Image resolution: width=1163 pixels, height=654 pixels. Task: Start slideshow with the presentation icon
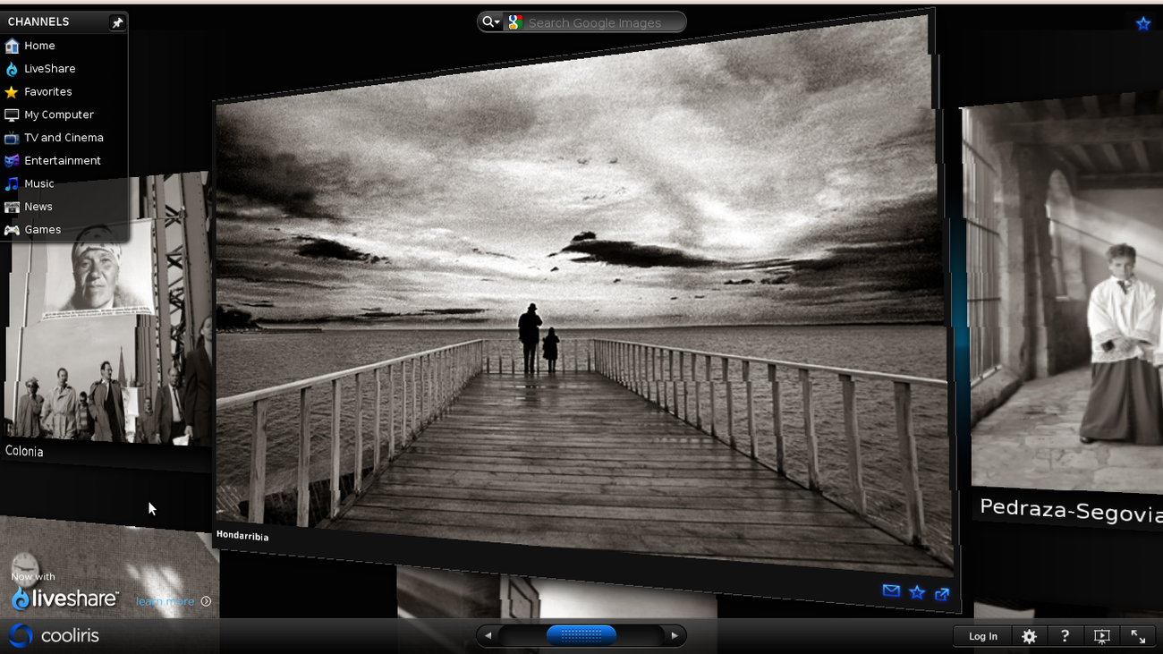pyautogui.click(x=1101, y=636)
